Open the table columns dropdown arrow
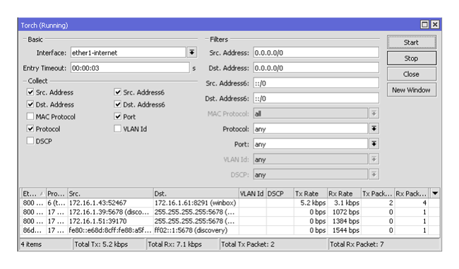Viewport: 459px width, 269px height. click(435, 193)
